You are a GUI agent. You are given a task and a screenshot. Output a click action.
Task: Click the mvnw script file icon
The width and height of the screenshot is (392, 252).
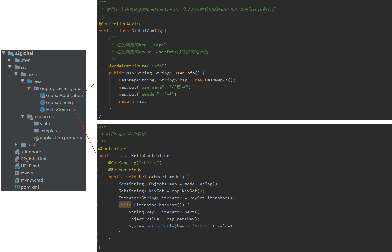pyautogui.click(x=17, y=173)
